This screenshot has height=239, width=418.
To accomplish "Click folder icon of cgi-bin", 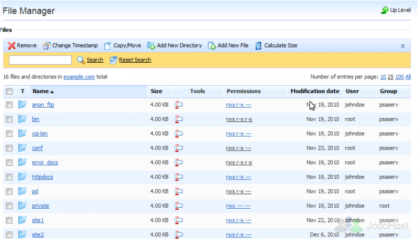I will (22, 133).
